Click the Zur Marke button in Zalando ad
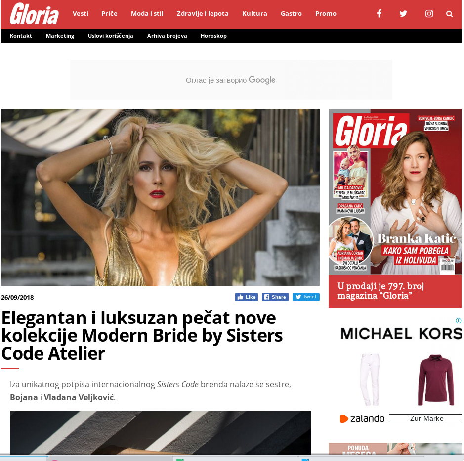 point(425,418)
